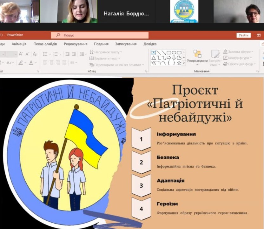
Task: Select the star shape in the shapes gallery
Action: click(179, 63)
